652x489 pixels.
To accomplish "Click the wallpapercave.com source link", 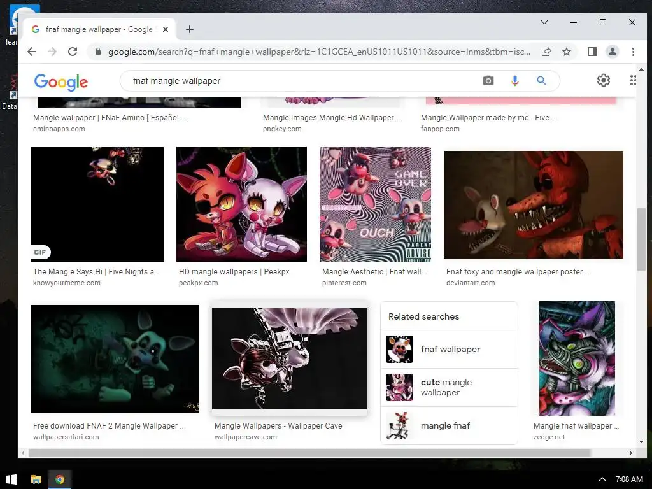I will pos(246,437).
